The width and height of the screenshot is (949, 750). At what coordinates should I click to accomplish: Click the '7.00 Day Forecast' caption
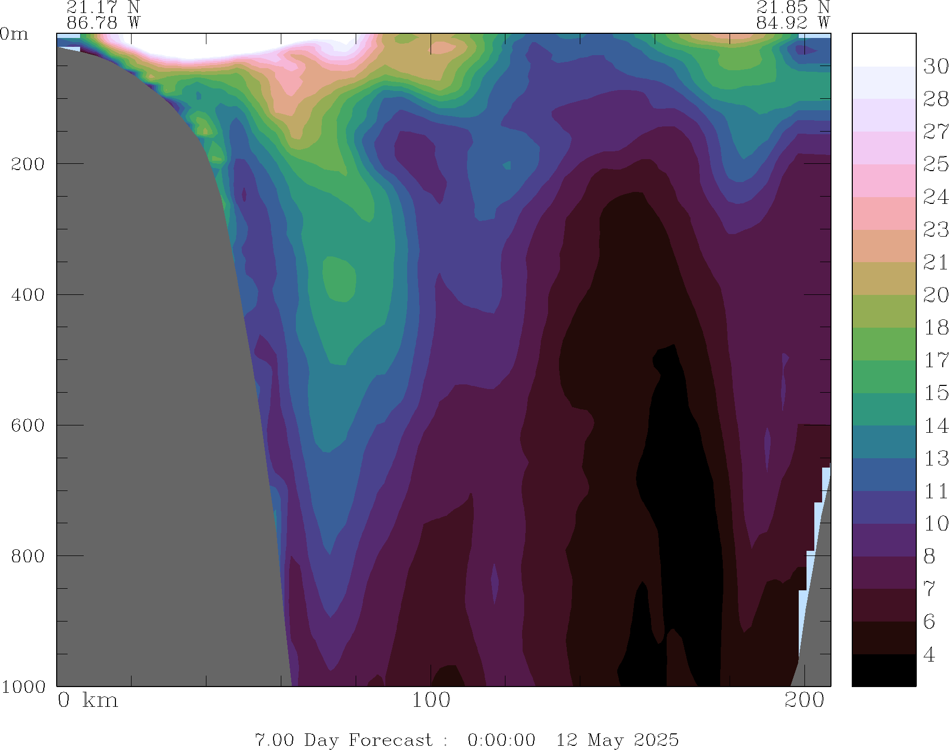343,740
